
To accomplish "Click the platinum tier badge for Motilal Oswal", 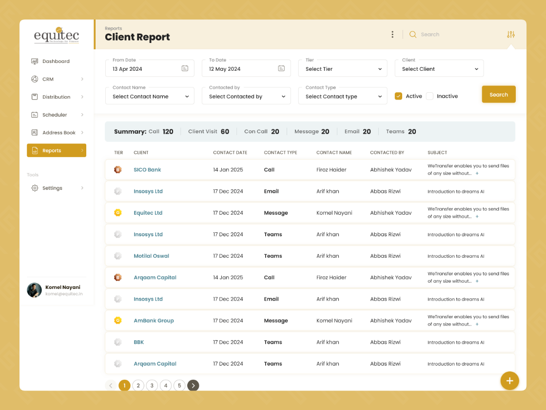I will click(117, 256).
